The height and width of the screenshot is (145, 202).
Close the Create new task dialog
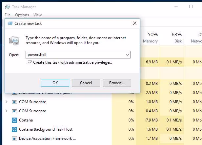135,23
